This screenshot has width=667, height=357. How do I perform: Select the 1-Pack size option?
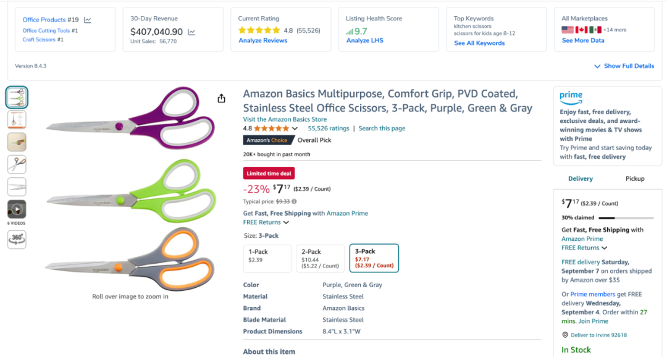268,258
